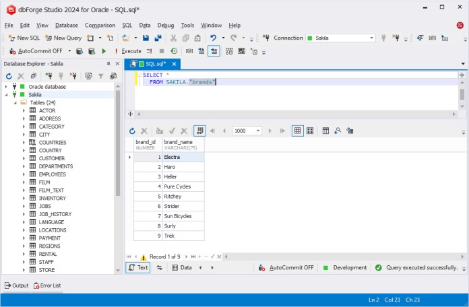The image size is (469, 307).
Task: Open the Debug menu
Action: tap(166, 26)
